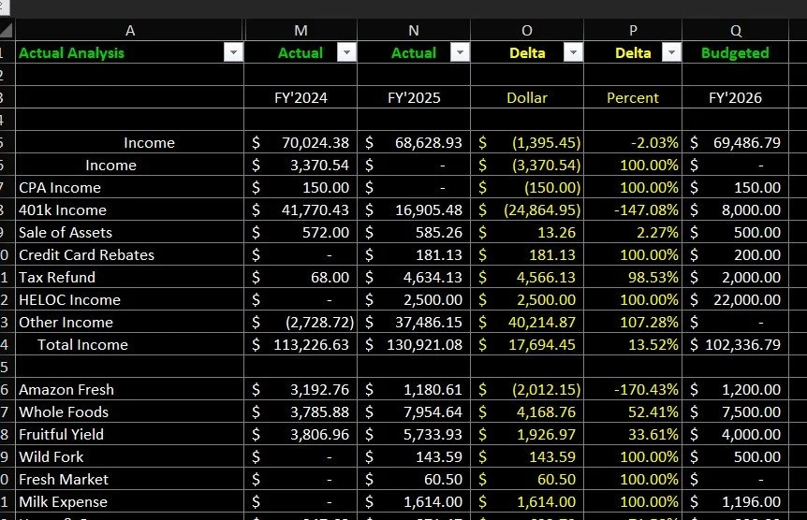Viewport: 807px width, 520px height.
Task: Select the 5,733.93 Fruitful Yield cell
Action: click(414, 434)
